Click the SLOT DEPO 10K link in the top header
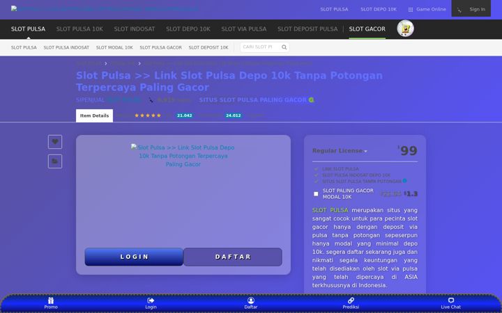The height and width of the screenshot is (313, 502). point(379,9)
